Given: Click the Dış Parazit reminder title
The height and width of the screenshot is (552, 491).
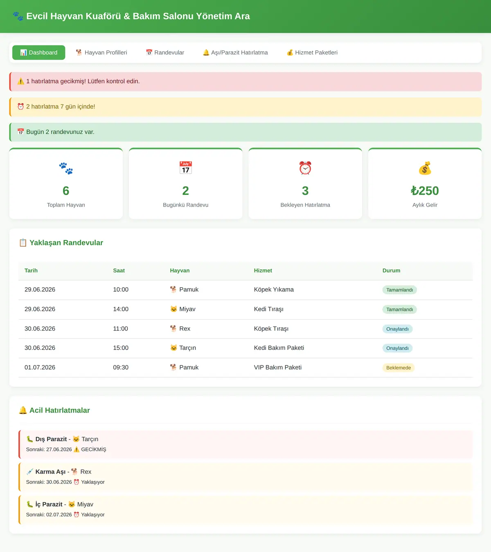Looking at the screenshot, I should (x=51, y=439).
